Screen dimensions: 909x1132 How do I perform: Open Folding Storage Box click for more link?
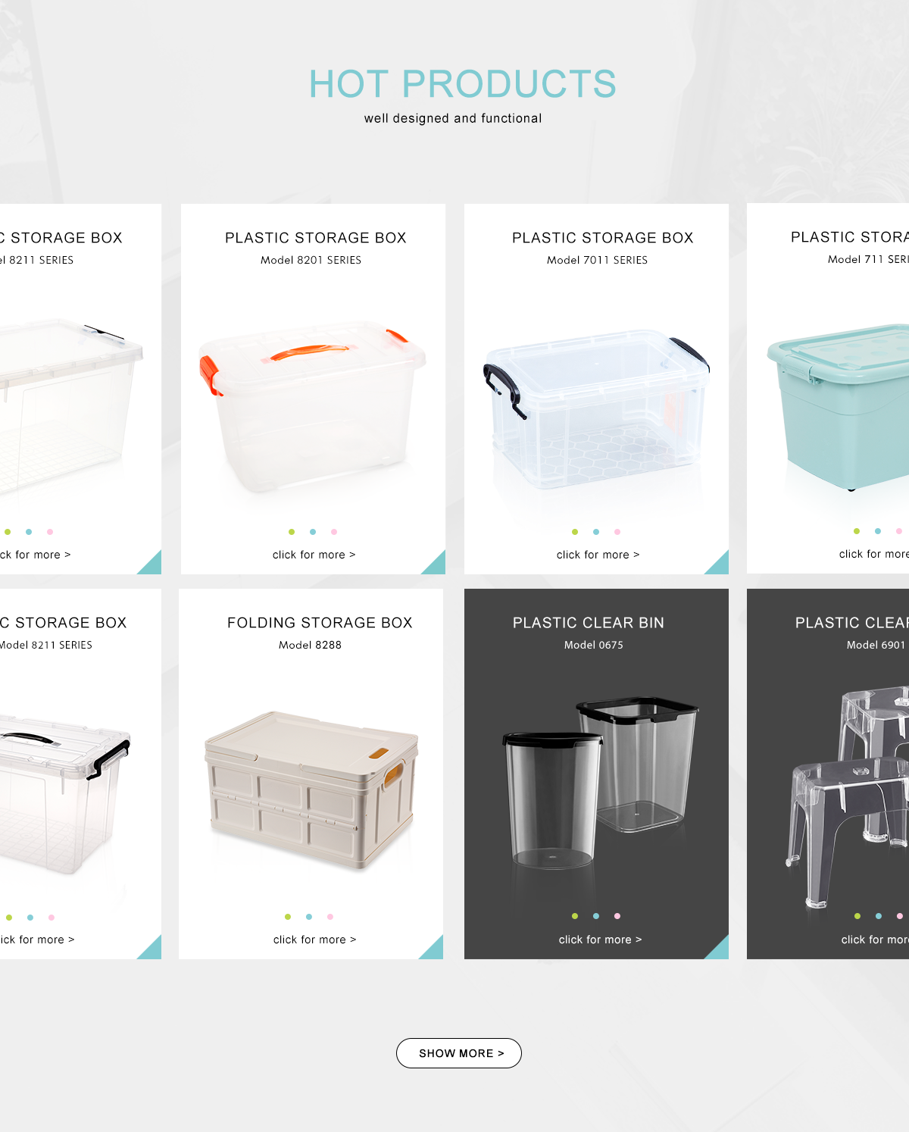[x=314, y=940]
